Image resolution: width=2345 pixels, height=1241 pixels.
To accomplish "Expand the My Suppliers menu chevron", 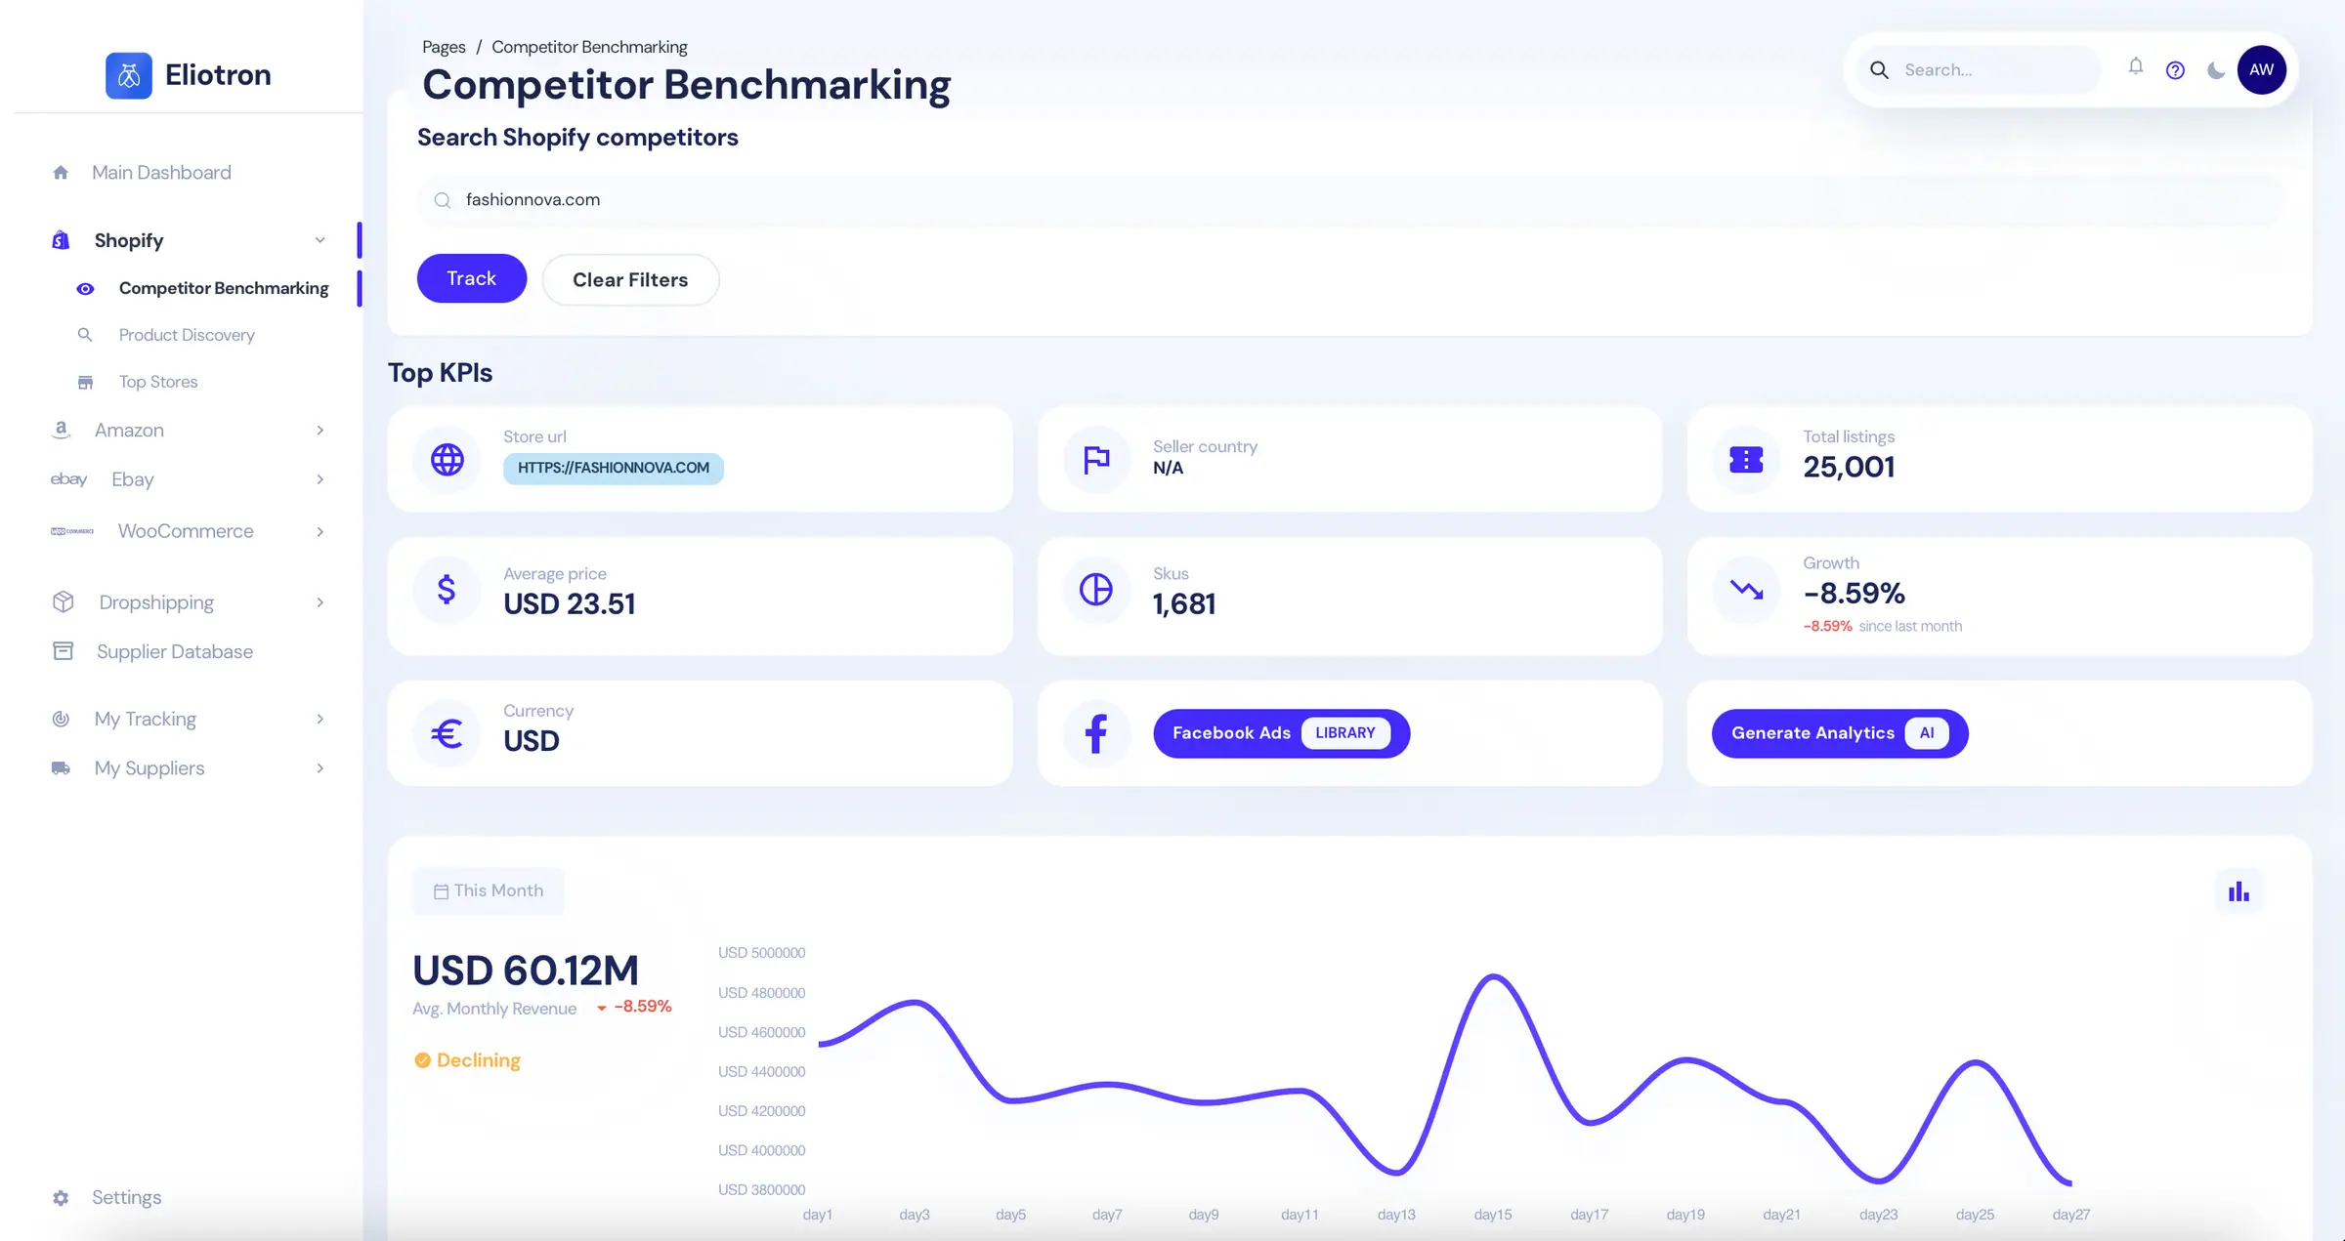I will [320, 768].
